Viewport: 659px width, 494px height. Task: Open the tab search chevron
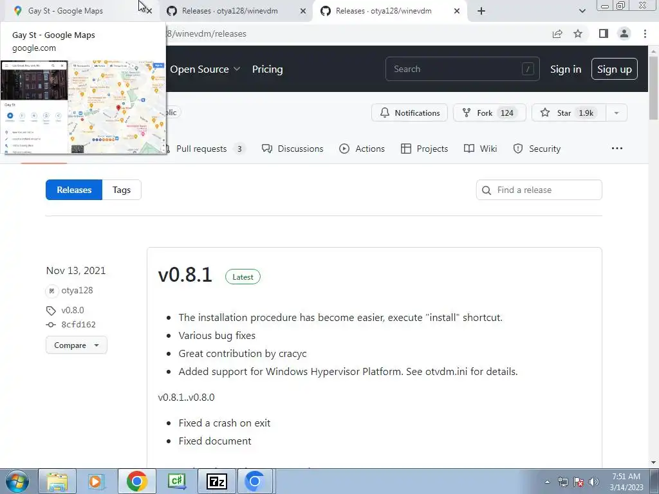click(582, 11)
